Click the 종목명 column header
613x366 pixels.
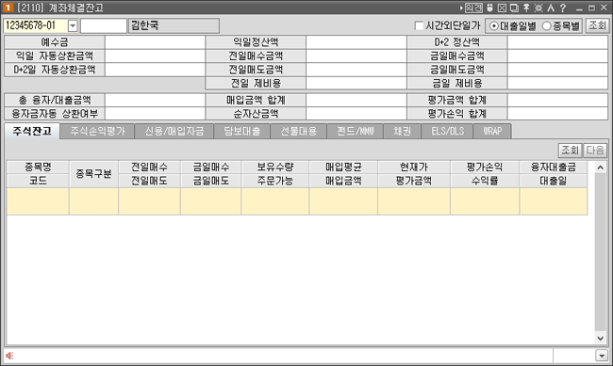[x=38, y=167]
